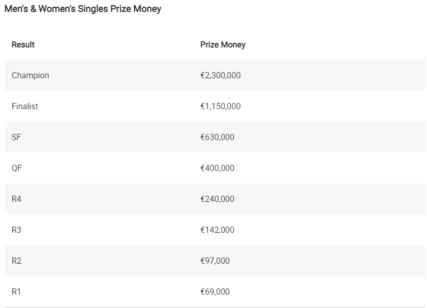The image size is (427, 308).
Task: Click the €400,000 prize amount
Action: coord(217,168)
